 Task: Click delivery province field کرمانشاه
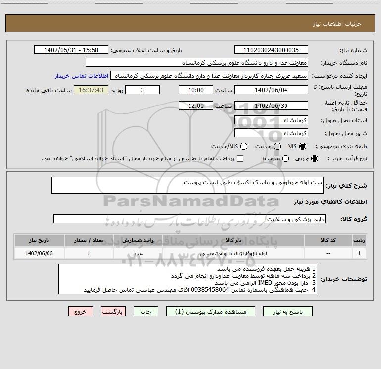click(271, 120)
